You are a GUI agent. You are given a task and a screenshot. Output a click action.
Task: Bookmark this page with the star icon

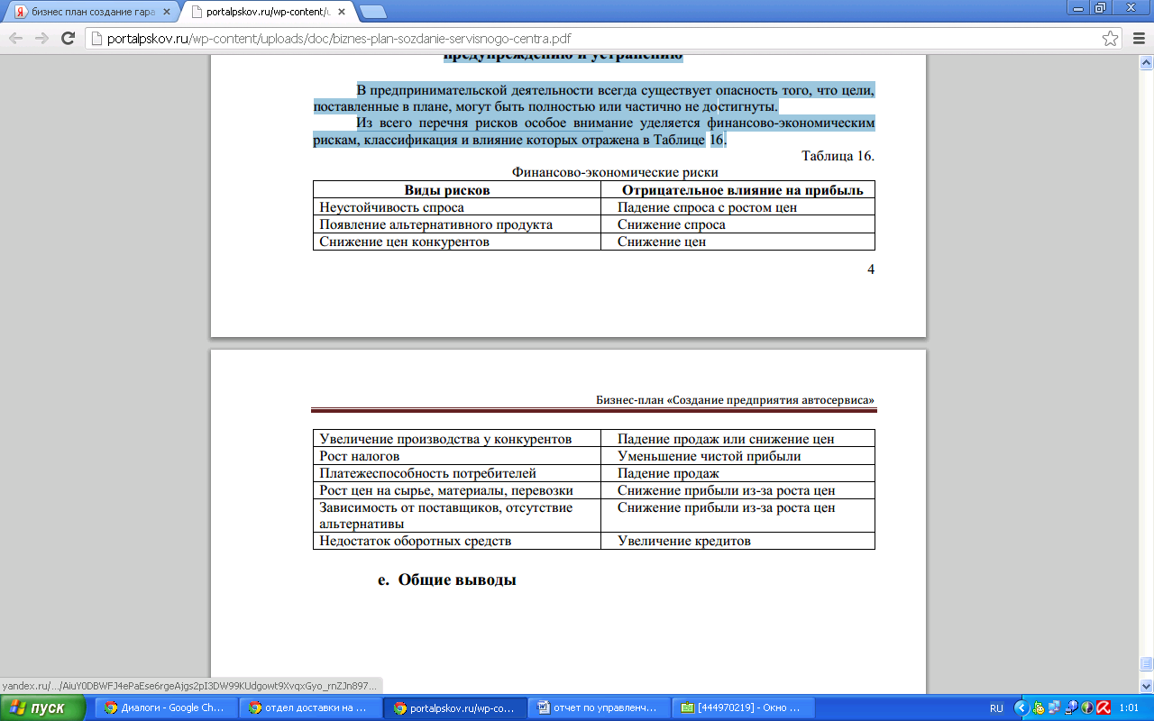pyautogui.click(x=1110, y=39)
